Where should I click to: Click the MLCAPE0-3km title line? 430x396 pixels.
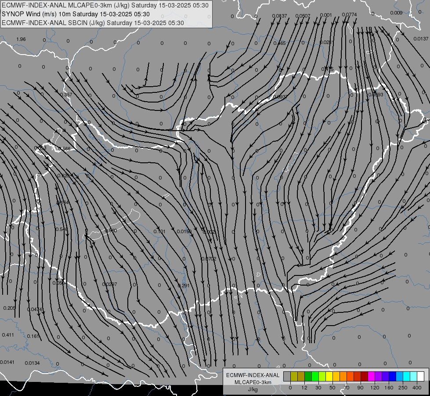click(x=105, y=5)
